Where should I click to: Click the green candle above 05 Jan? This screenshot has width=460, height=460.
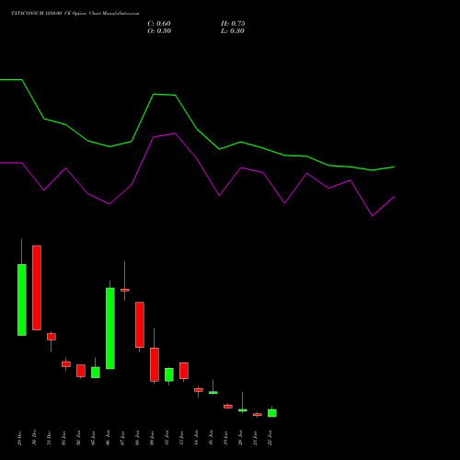tap(96, 373)
